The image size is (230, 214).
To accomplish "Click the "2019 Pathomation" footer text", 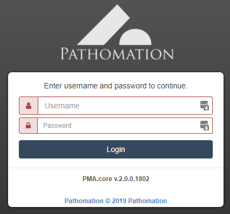I will [x=140, y=201].
